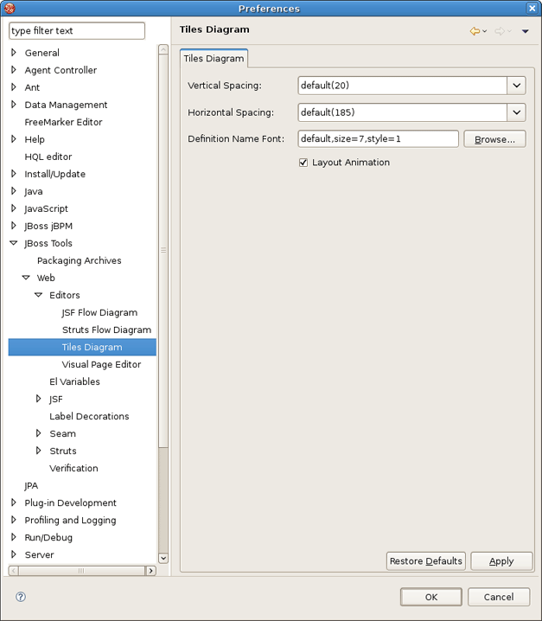Click the tree scrollbar down arrow
This screenshot has width=542, height=621.
tap(163, 558)
